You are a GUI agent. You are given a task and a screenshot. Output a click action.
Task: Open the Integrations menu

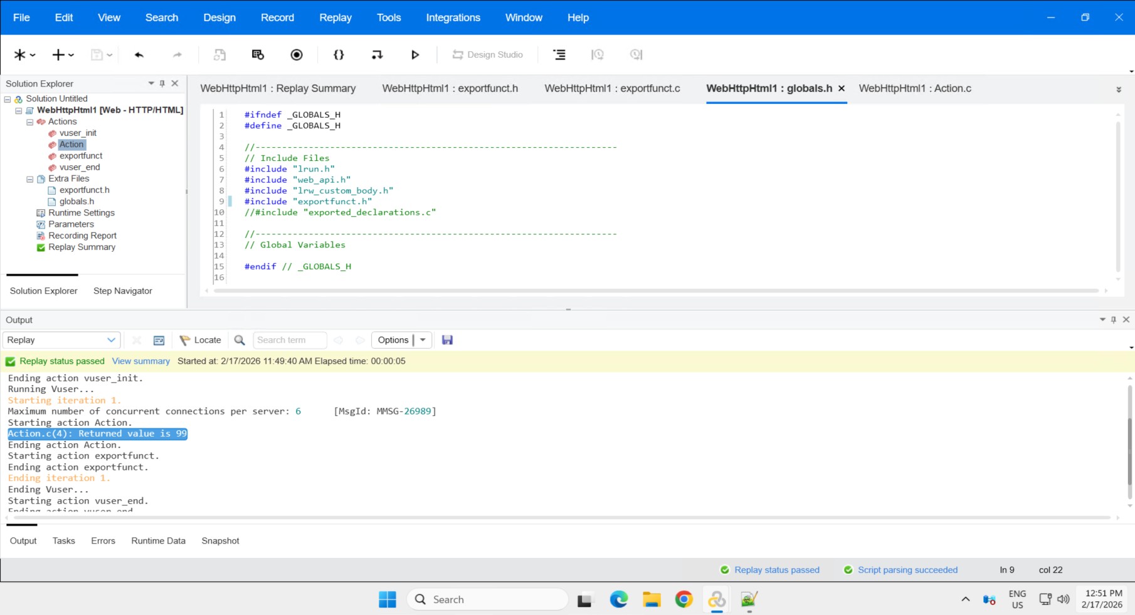453,18
